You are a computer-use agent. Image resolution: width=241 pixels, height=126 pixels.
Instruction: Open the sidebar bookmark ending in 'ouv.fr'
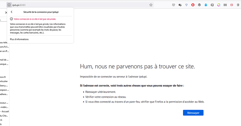[3, 77]
